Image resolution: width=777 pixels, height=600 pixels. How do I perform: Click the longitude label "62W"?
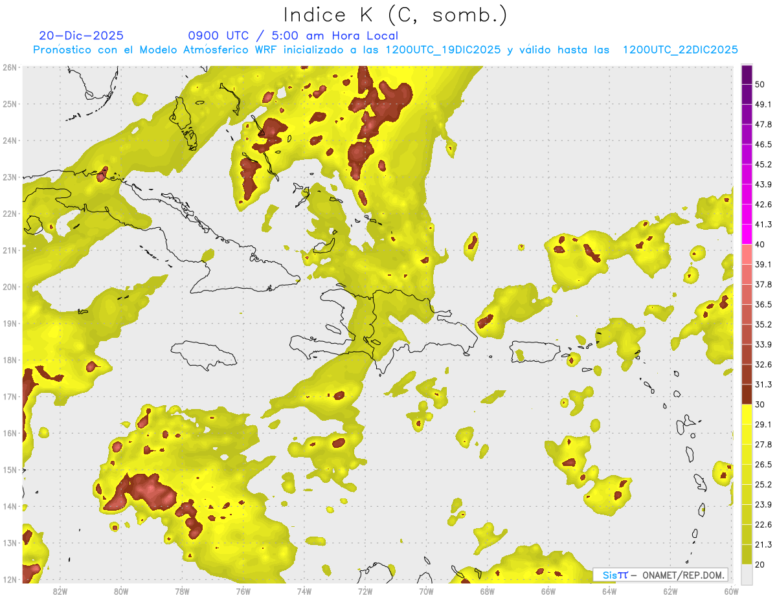pyautogui.click(x=671, y=591)
